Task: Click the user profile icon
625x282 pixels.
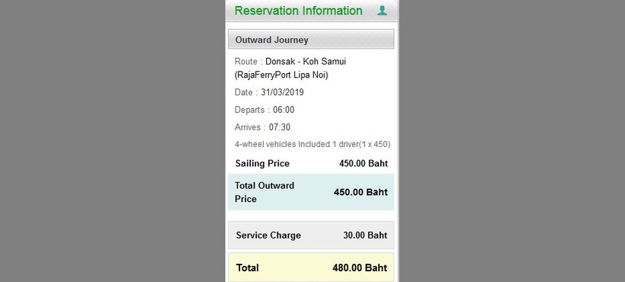Action: (382, 11)
